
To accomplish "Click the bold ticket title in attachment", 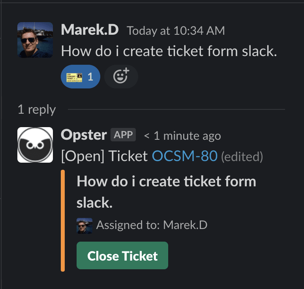I will (166, 192).
